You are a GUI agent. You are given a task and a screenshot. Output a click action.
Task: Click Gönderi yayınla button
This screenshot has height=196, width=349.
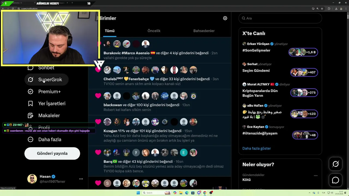click(x=52, y=154)
